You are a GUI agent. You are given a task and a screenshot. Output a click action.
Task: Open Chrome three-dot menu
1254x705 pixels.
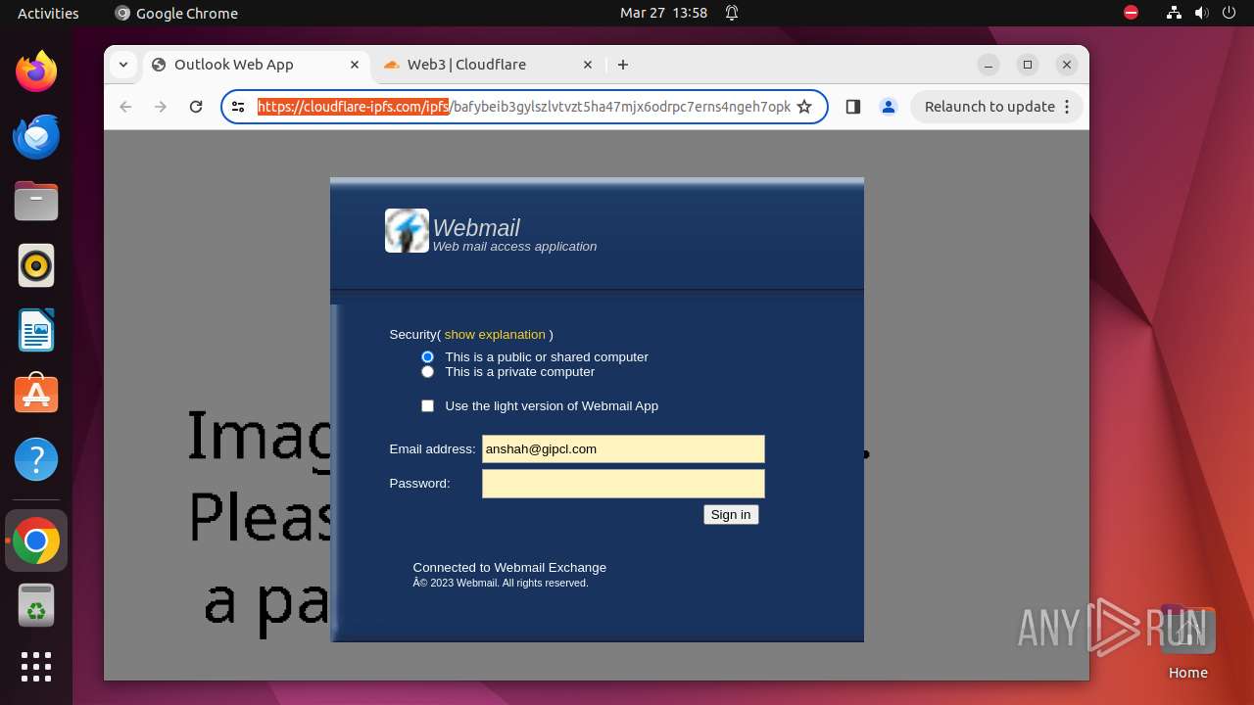tap(1067, 107)
